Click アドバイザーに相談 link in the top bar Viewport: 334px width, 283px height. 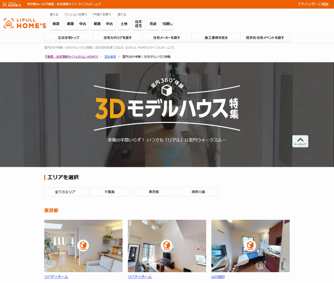(x=313, y=4)
